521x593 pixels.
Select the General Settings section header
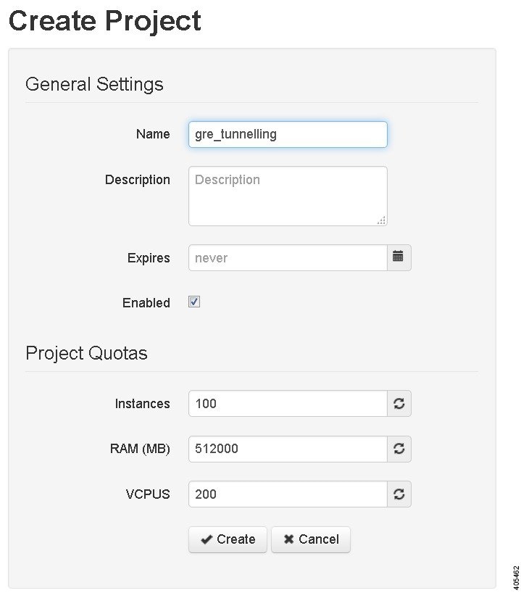tap(93, 84)
